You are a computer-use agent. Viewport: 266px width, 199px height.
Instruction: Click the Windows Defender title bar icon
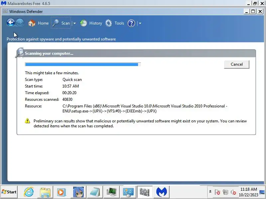tap(5, 11)
